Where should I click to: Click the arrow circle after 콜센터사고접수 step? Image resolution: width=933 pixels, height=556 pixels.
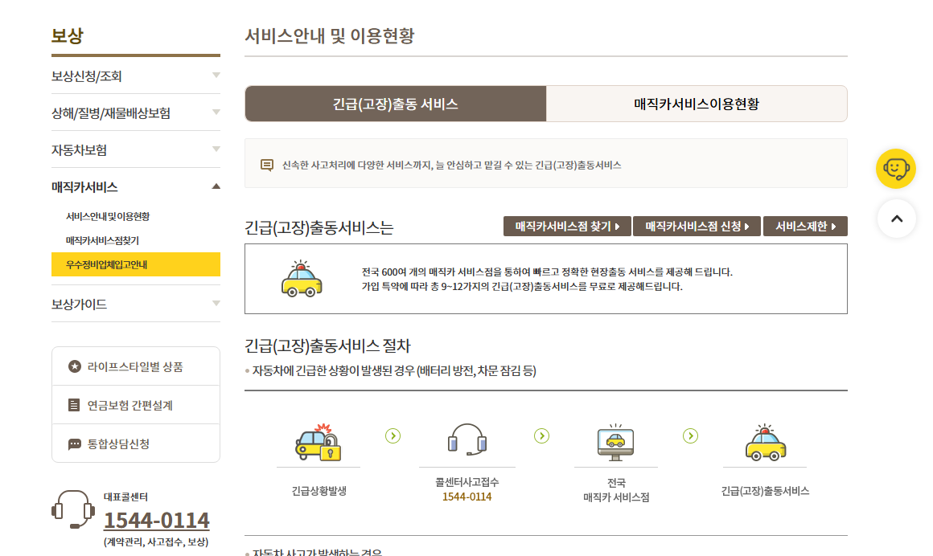tap(541, 435)
